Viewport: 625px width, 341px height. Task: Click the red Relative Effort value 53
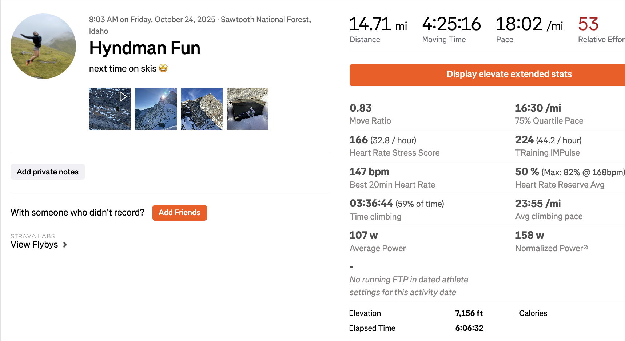coord(588,24)
